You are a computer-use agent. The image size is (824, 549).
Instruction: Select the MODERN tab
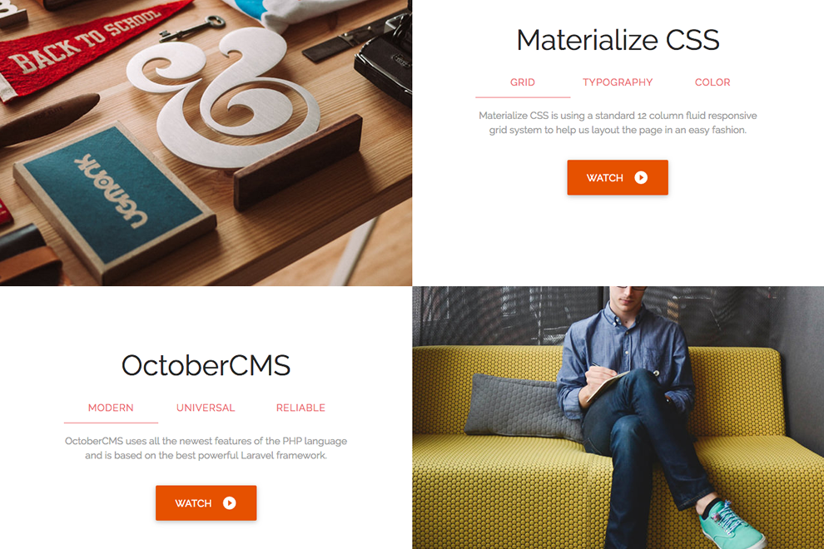tap(111, 408)
